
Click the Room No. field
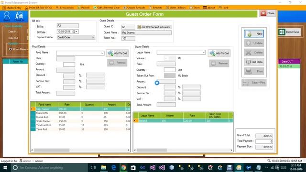128,38
